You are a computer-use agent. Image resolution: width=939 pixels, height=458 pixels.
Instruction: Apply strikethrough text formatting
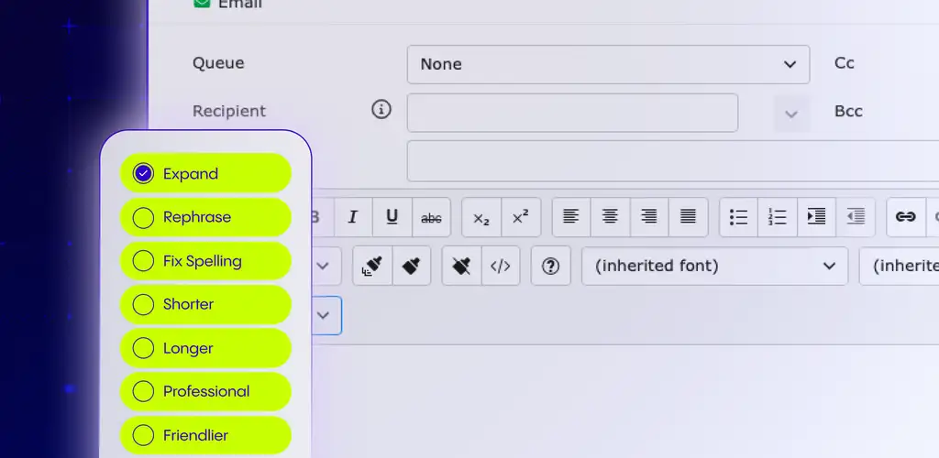coord(431,217)
